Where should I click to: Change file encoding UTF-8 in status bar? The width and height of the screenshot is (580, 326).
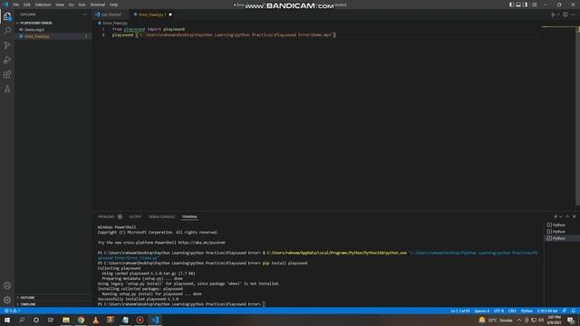498,311
